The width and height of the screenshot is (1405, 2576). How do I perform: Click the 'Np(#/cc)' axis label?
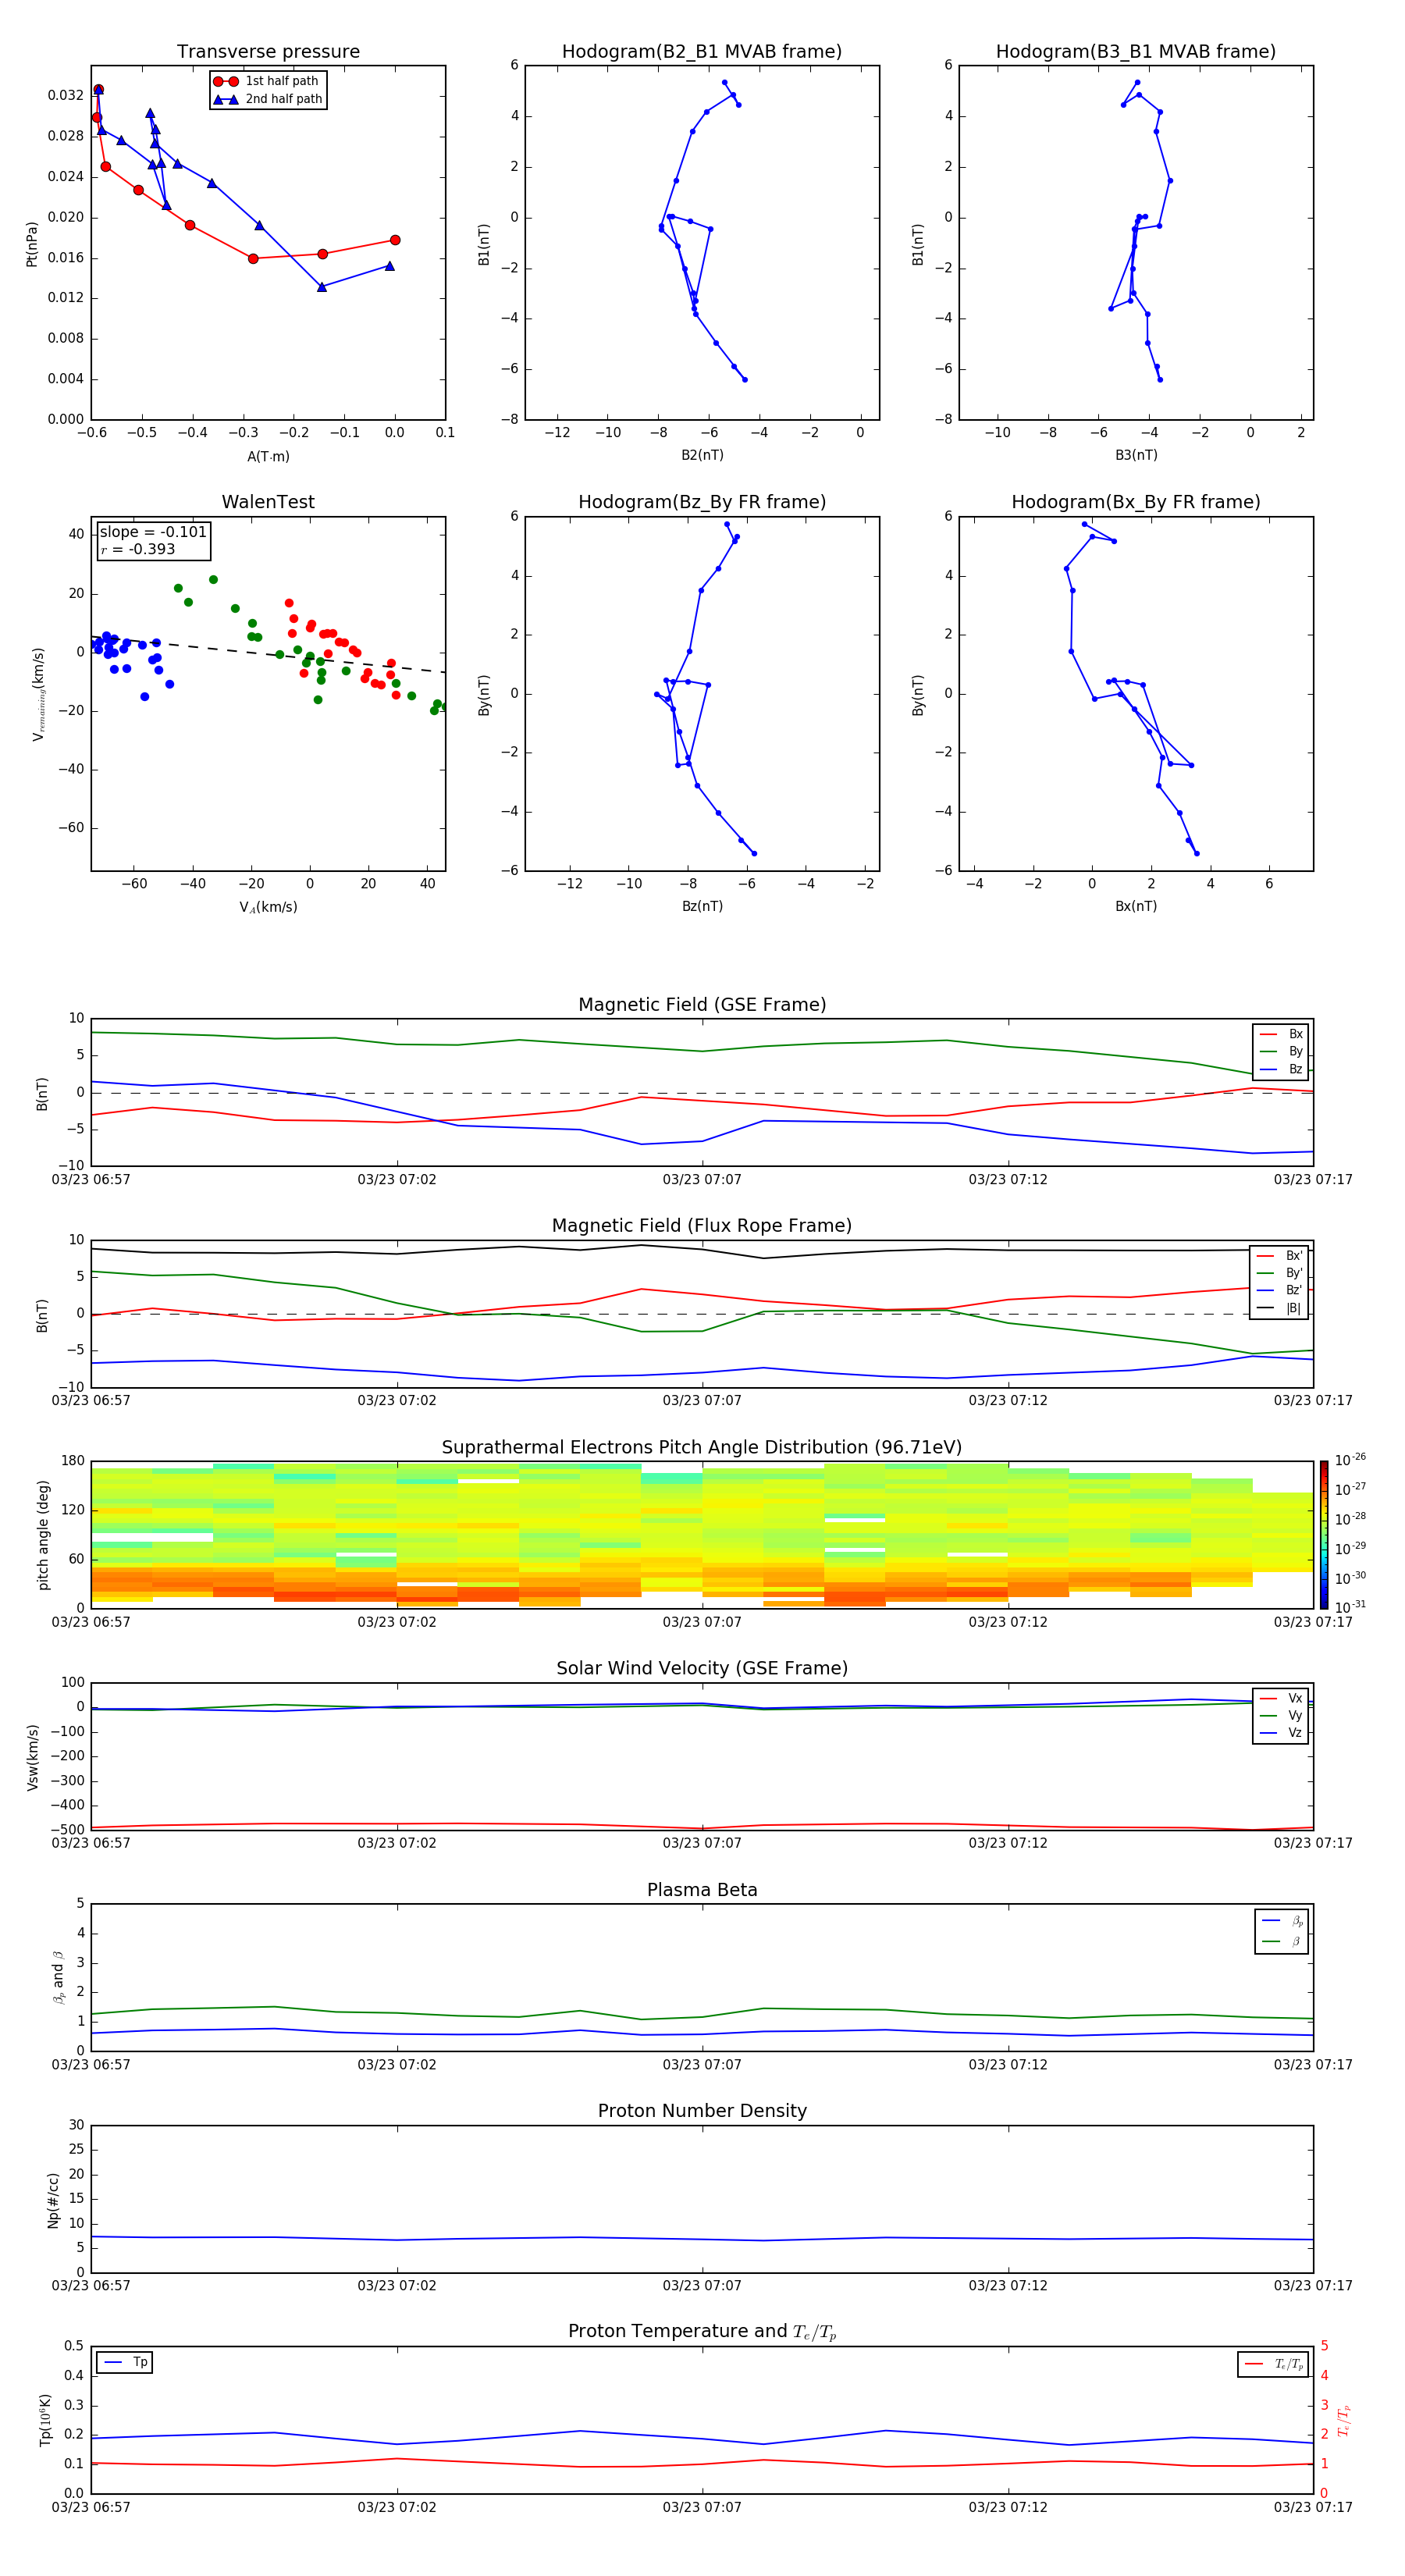coord(53,2200)
